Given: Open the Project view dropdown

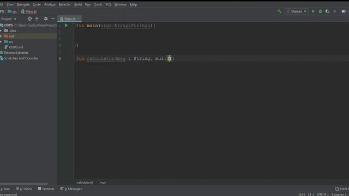Looking at the screenshot, I should pos(9,19).
